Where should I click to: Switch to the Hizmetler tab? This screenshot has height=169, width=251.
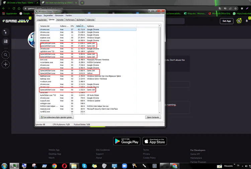pyautogui.click(x=60, y=20)
